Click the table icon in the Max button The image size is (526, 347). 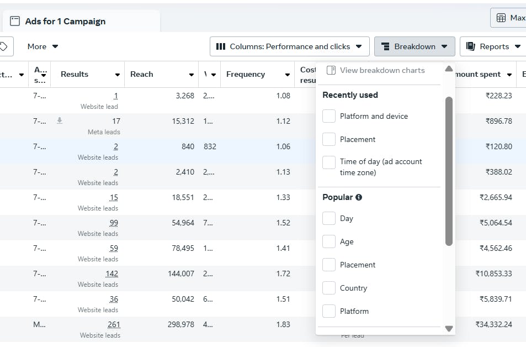(x=501, y=18)
